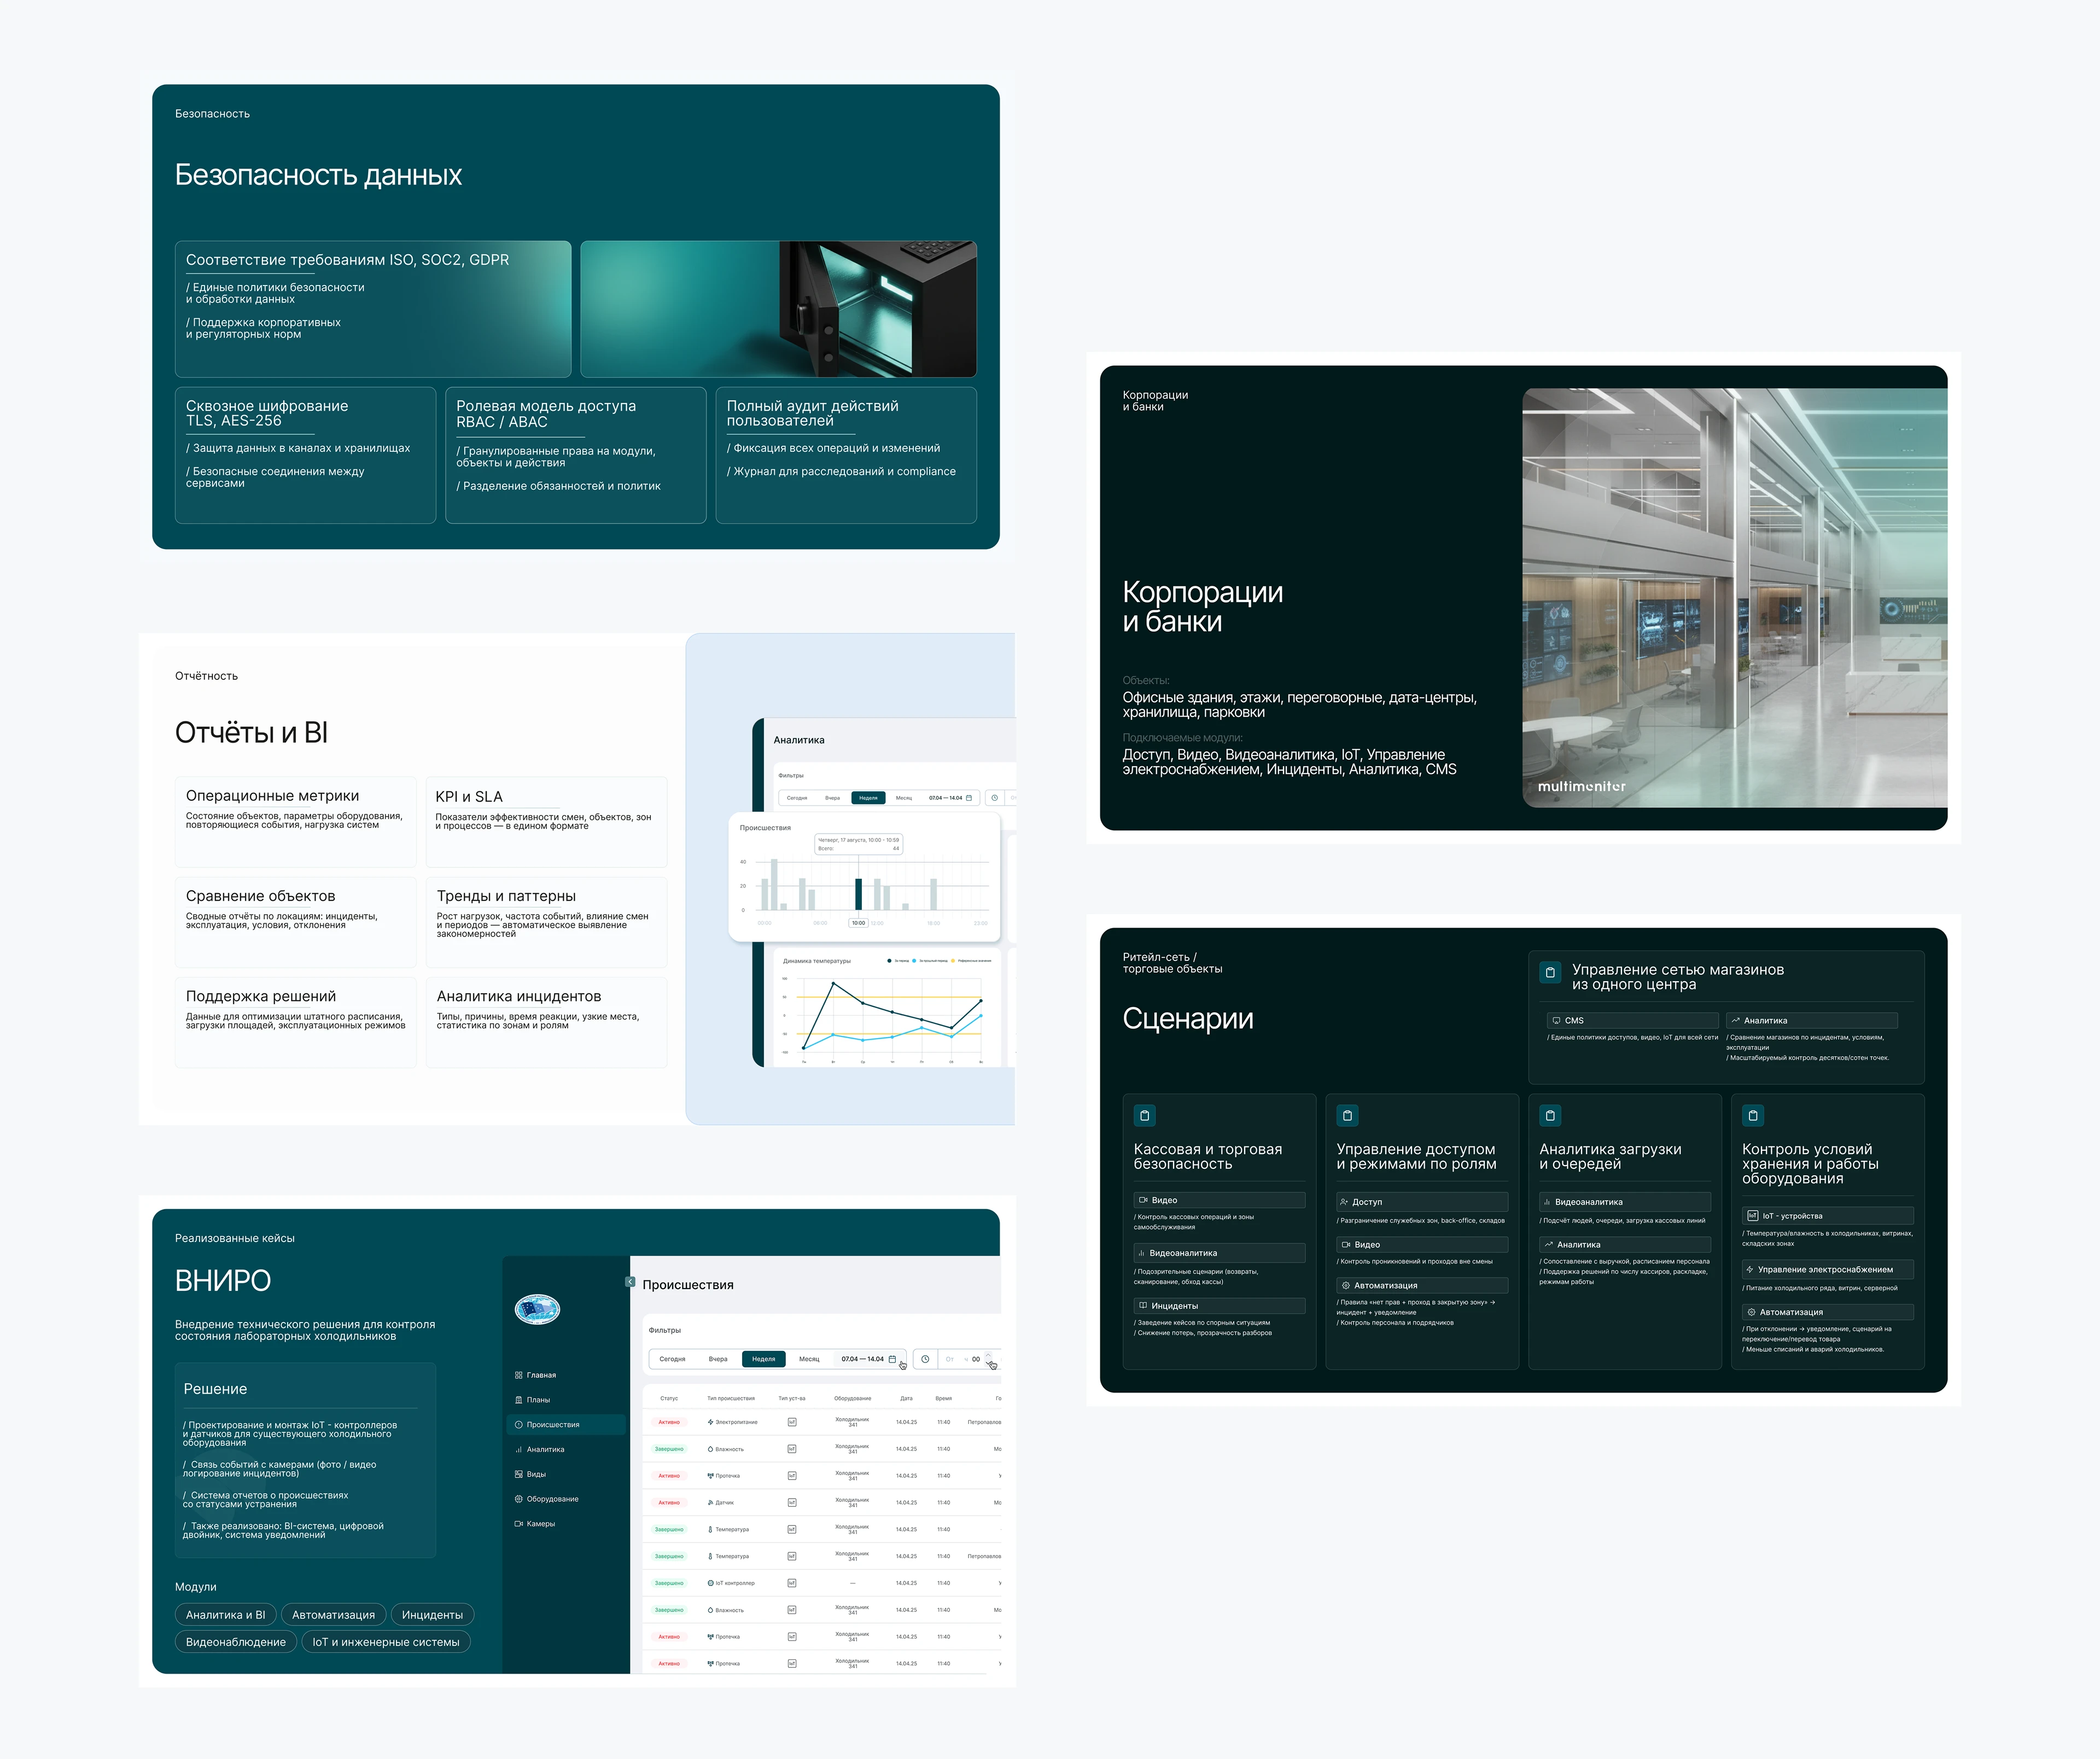Image resolution: width=2100 pixels, height=1759 pixels.
Task: Click an IoT device type icon in the table
Action: click(793, 1422)
